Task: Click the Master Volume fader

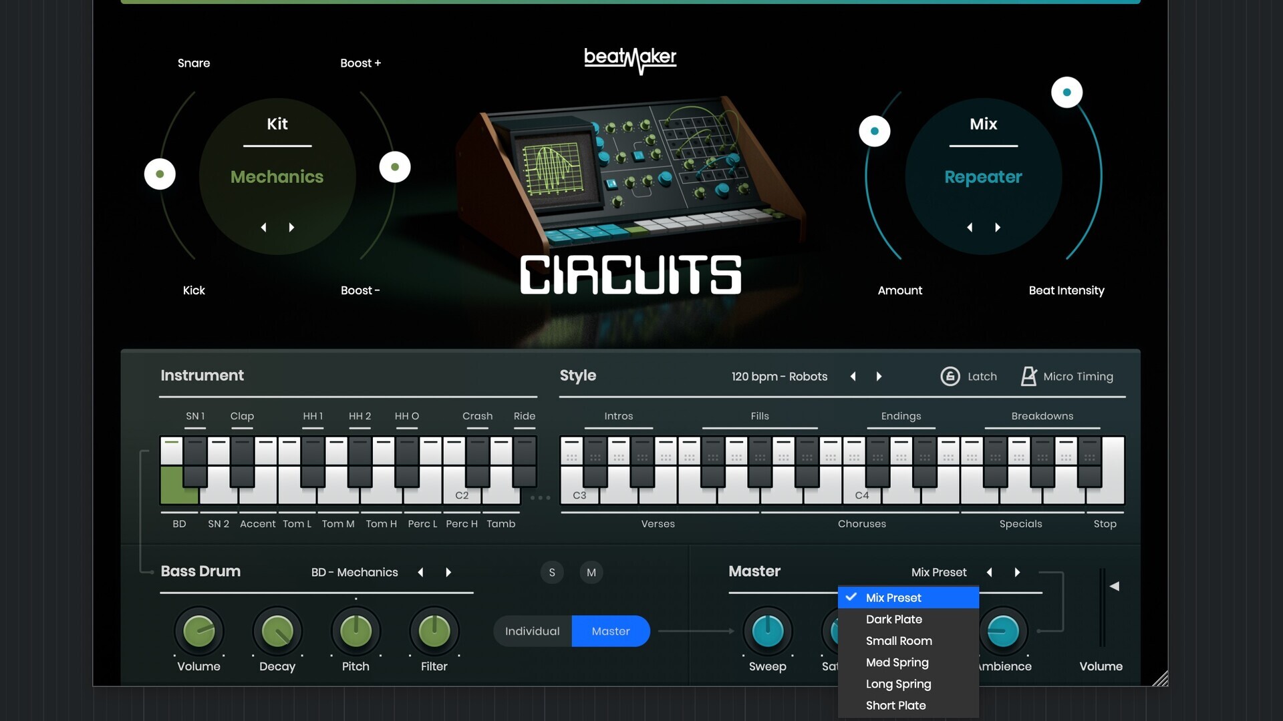Action: tap(1103, 608)
